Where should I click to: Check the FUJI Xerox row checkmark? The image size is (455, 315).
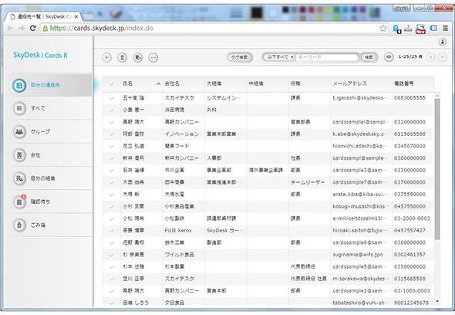(x=111, y=231)
